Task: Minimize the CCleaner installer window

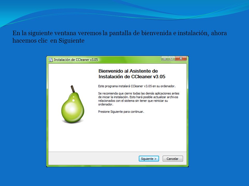Action: [165, 59]
